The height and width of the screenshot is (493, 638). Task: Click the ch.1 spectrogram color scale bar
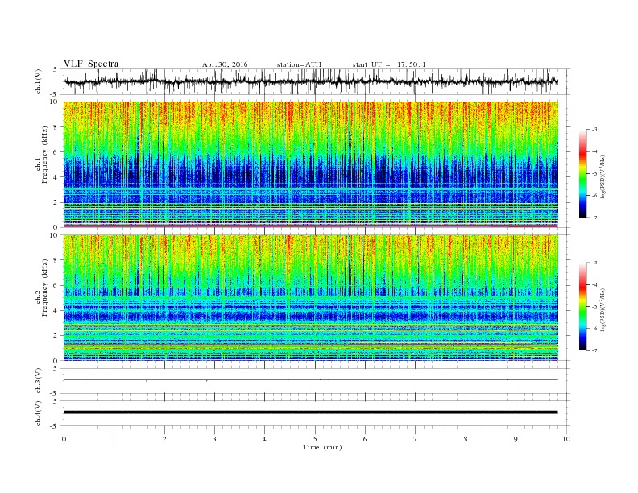[582, 173]
